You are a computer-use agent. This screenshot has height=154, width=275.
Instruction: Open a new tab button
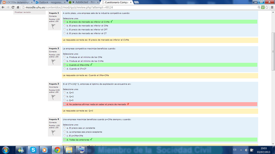136,2
